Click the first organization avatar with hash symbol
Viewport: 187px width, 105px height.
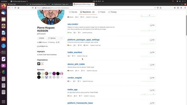click(x=39, y=64)
